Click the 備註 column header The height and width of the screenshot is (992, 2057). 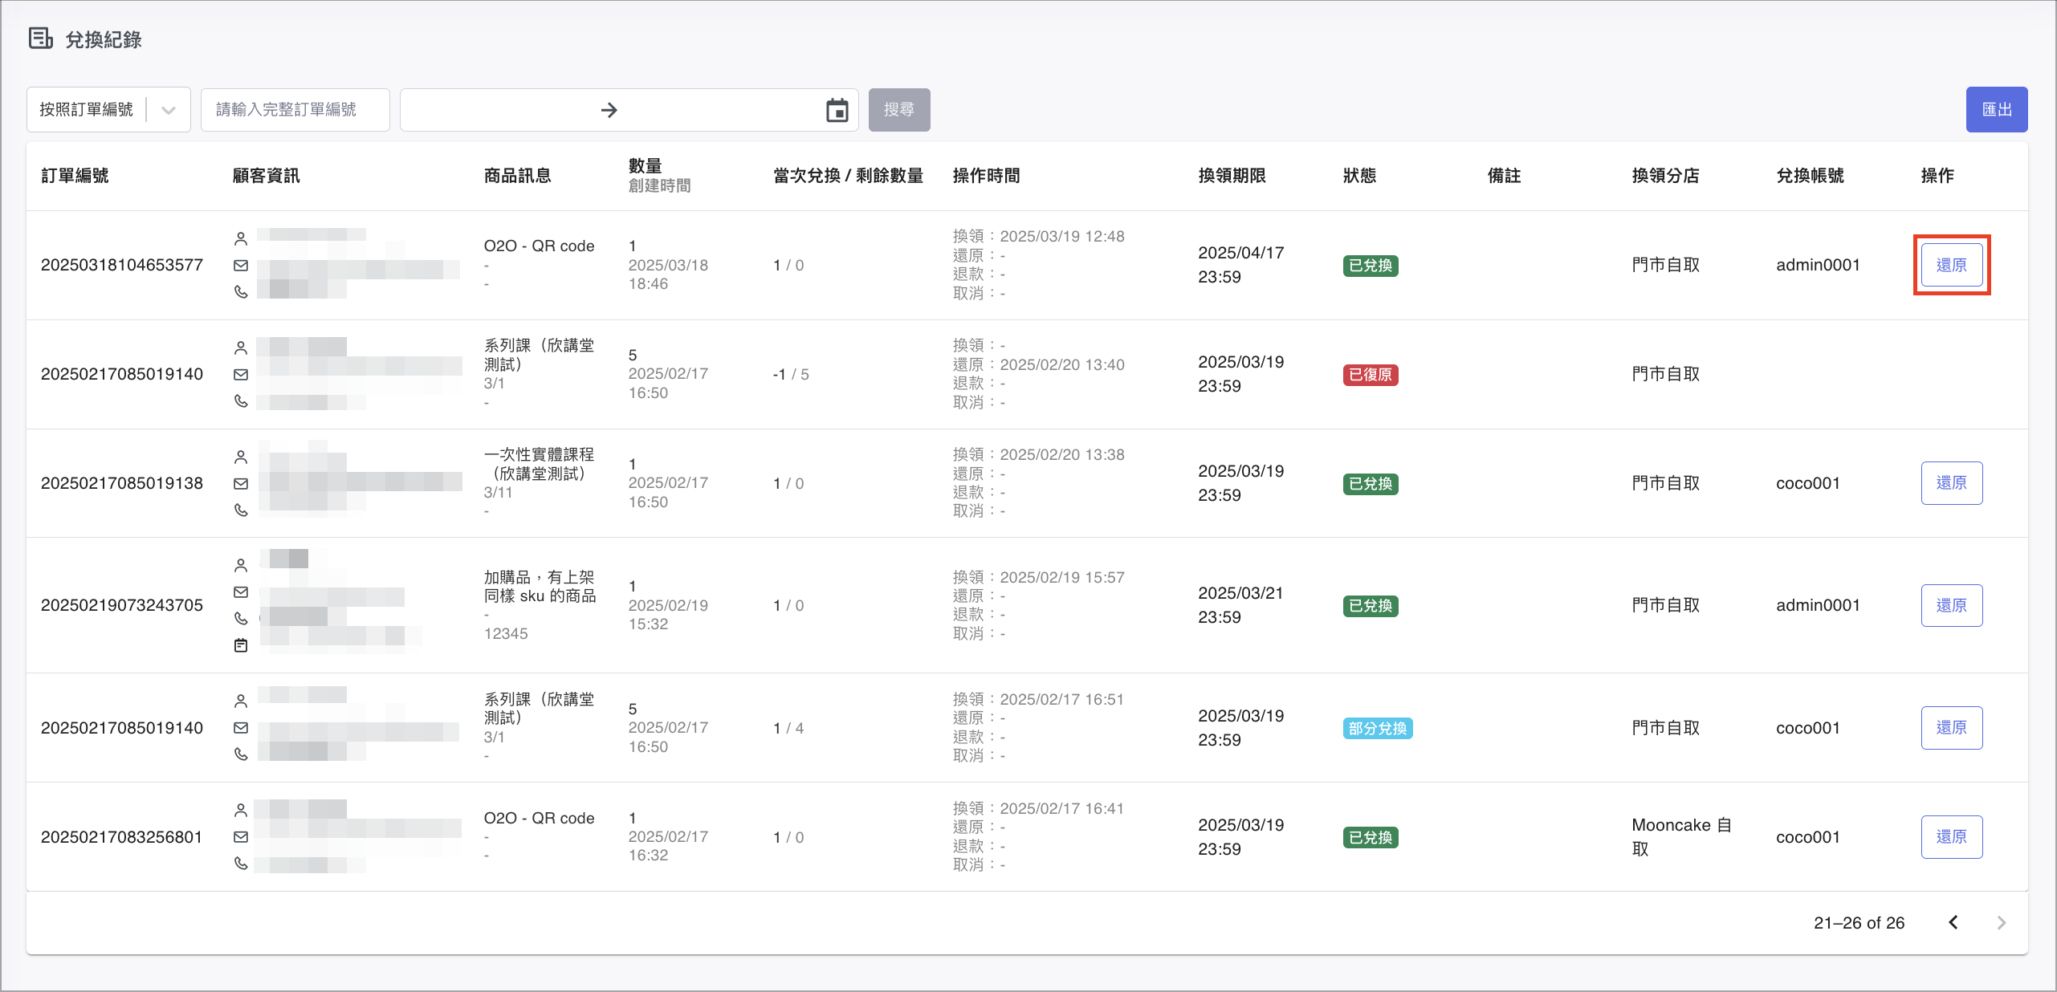coord(1504,176)
